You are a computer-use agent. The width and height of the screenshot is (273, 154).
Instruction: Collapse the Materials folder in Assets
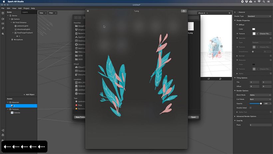click(8, 102)
